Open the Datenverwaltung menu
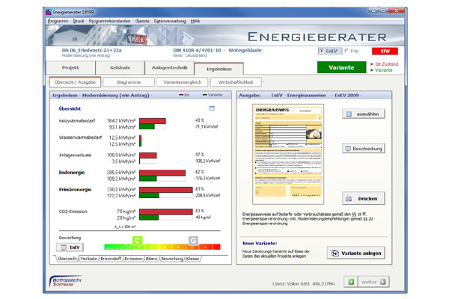Viewport: 449px width, 299px height. click(x=170, y=21)
